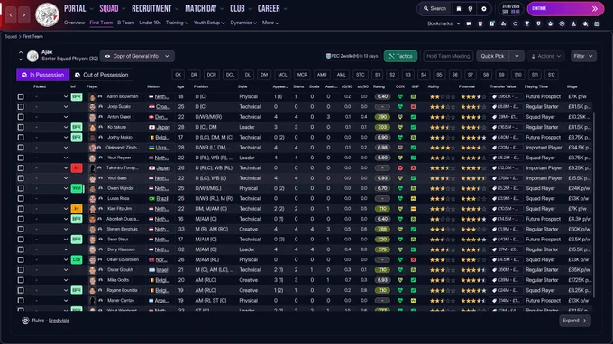
Task: Open the inbox messages bookmark icon
Action: click(469, 23)
